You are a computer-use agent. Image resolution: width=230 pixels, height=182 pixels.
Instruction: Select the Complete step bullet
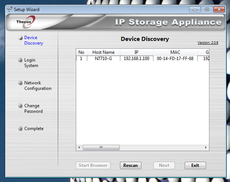tap(20, 129)
